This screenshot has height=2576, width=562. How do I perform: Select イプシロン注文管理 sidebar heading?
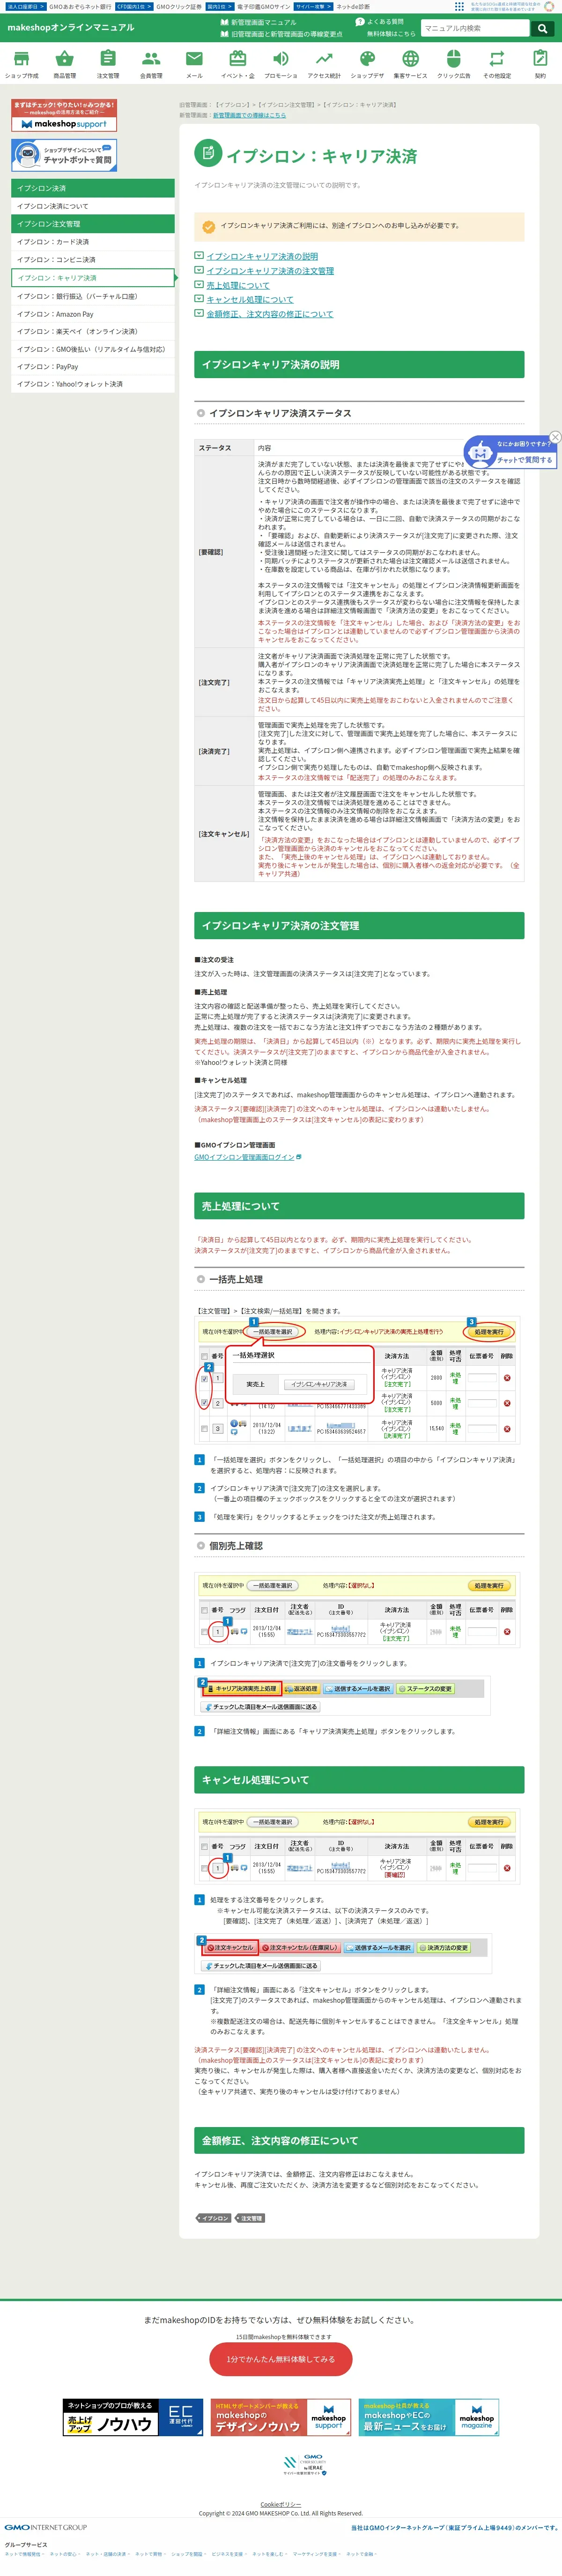(x=93, y=224)
